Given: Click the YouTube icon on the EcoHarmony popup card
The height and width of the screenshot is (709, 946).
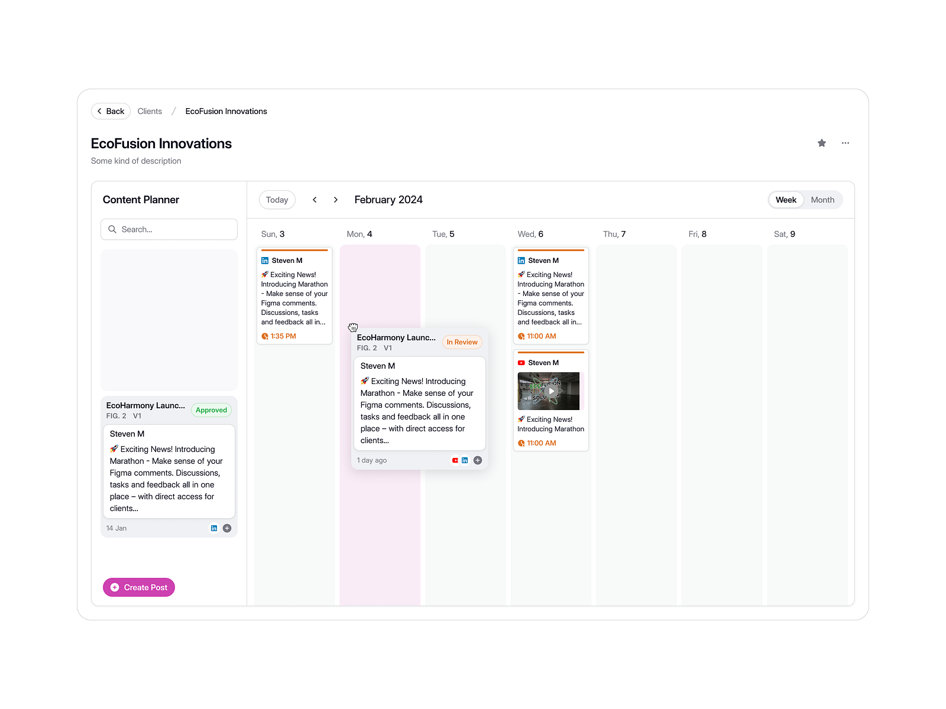Looking at the screenshot, I should 455,460.
